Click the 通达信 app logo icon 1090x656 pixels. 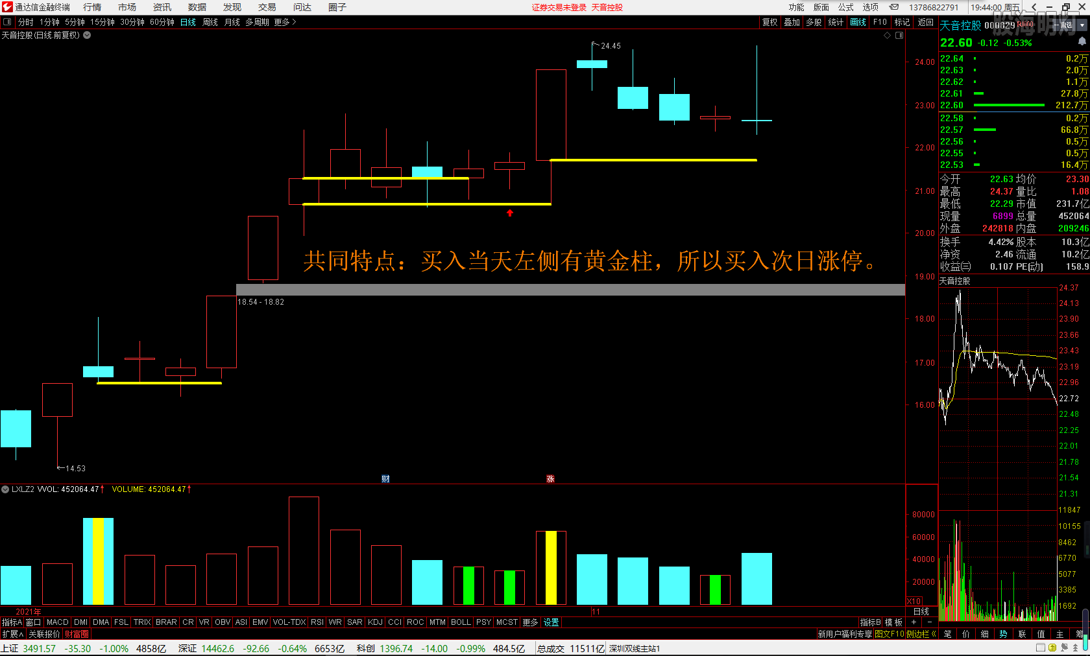[x=7, y=7]
